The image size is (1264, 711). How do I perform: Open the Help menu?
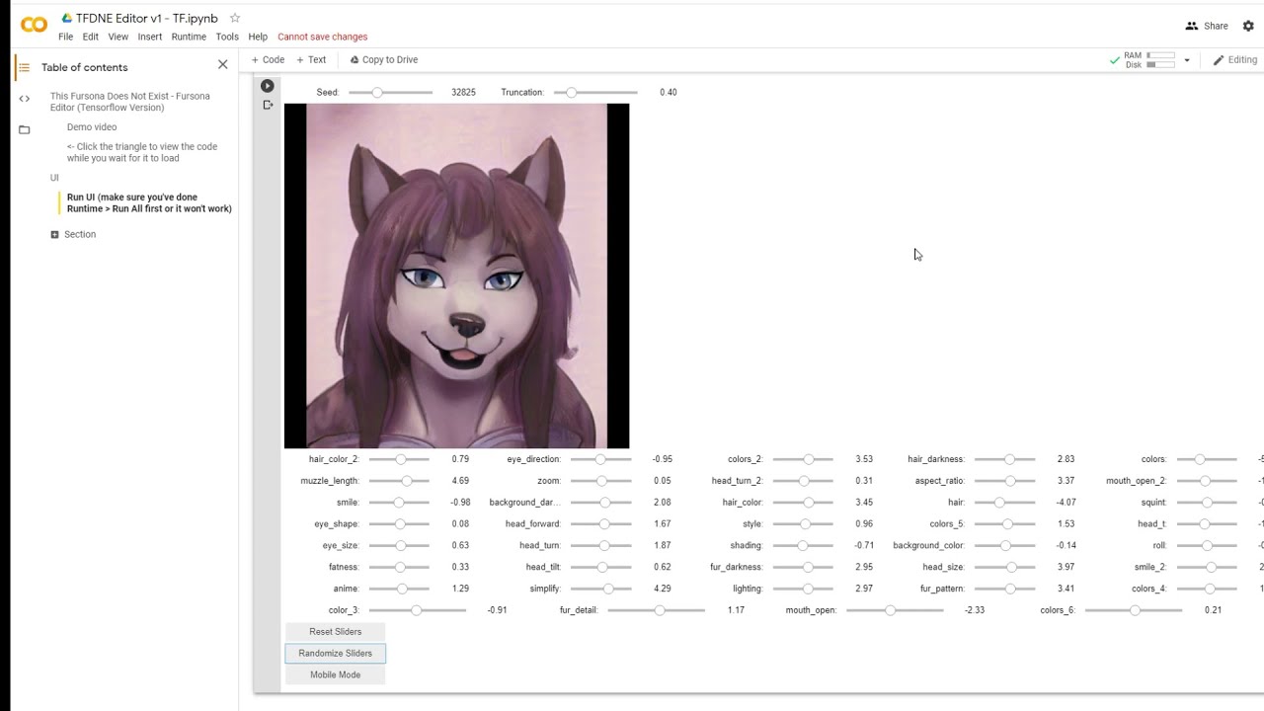coord(258,37)
